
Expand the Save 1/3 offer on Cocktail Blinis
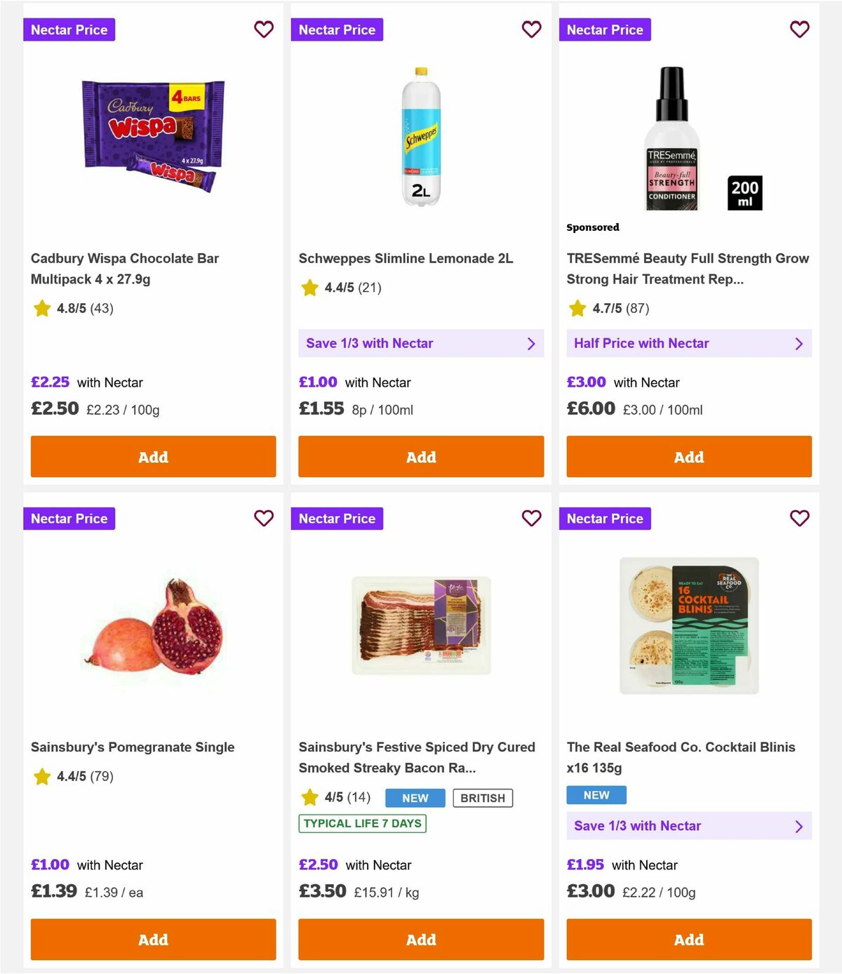[x=688, y=826]
